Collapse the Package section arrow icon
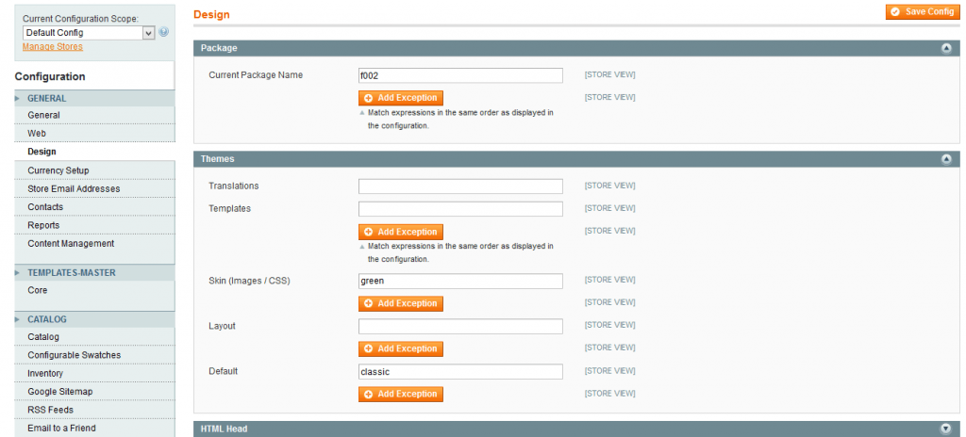The height and width of the screenshot is (437, 966). click(x=946, y=48)
